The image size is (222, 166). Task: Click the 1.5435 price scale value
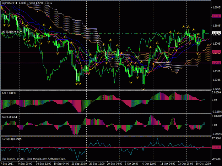(216, 71)
